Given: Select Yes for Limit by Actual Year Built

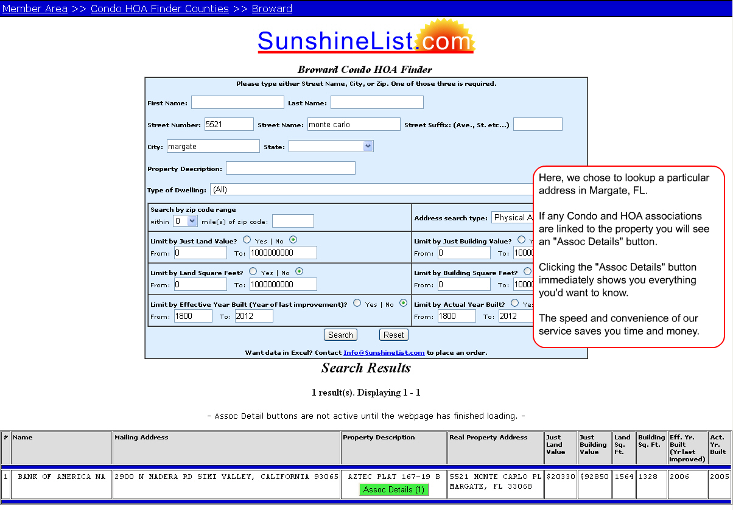Looking at the screenshot, I should coord(515,303).
